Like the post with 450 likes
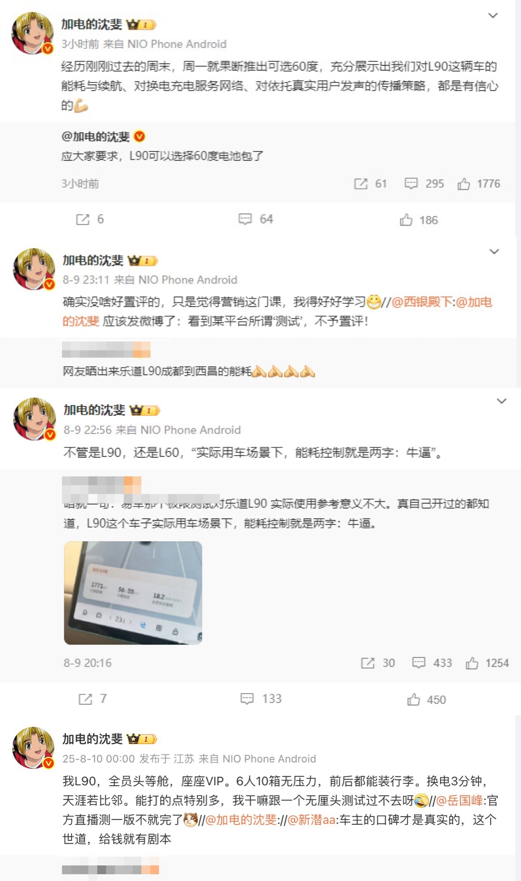The image size is (521, 881). 413,699
